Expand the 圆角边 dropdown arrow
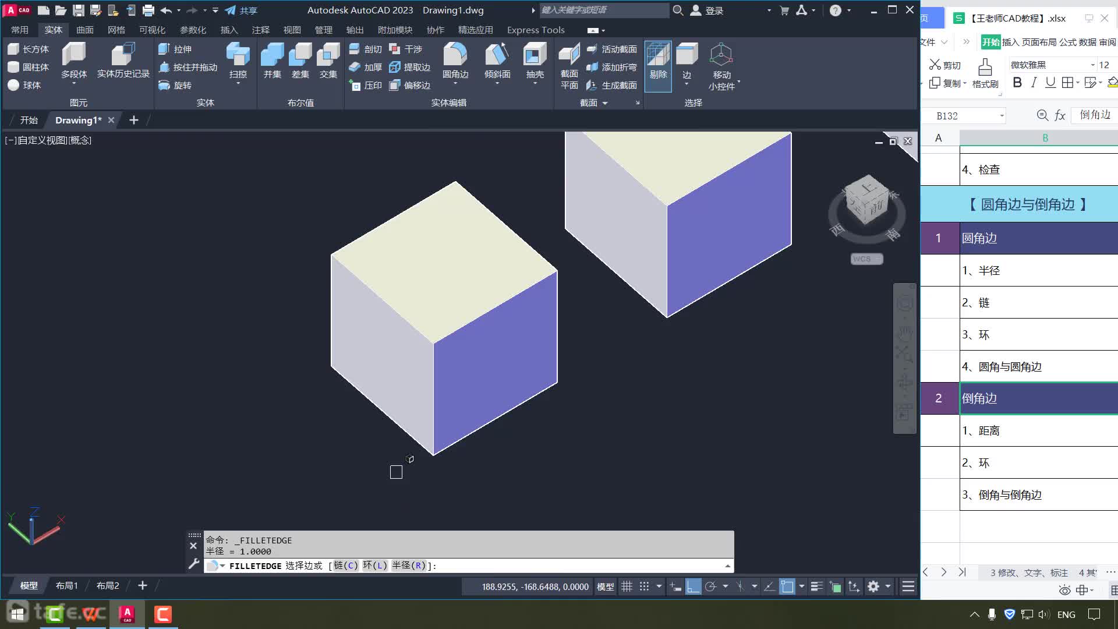Image resolution: width=1118 pixels, height=629 pixels. click(x=455, y=84)
